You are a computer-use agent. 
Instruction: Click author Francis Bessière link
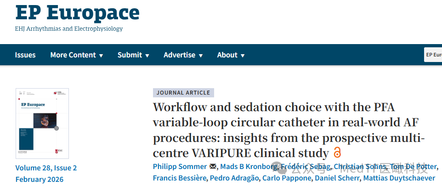click(180, 178)
